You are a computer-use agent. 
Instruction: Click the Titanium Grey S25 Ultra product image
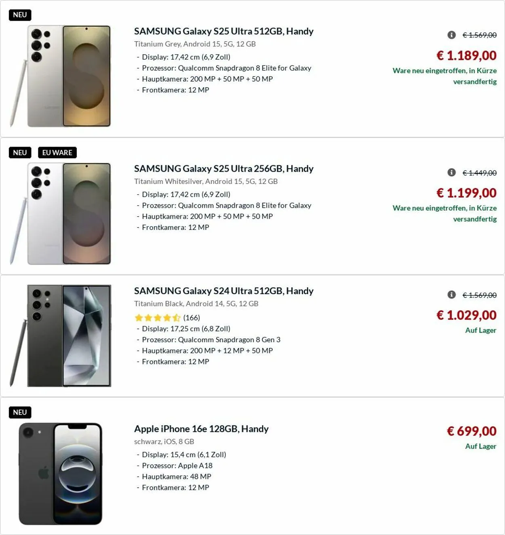pyautogui.click(x=61, y=76)
